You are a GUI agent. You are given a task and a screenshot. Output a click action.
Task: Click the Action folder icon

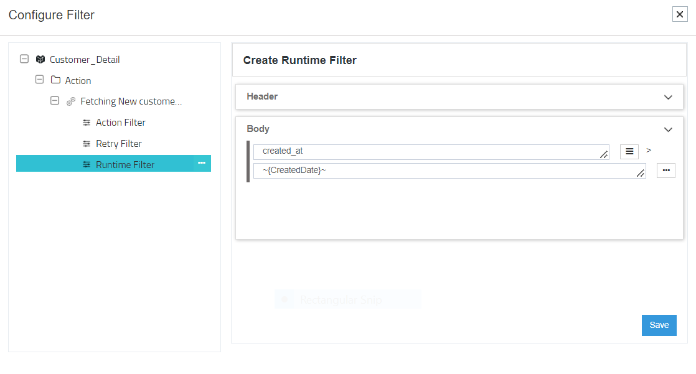[x=55, y=80]
